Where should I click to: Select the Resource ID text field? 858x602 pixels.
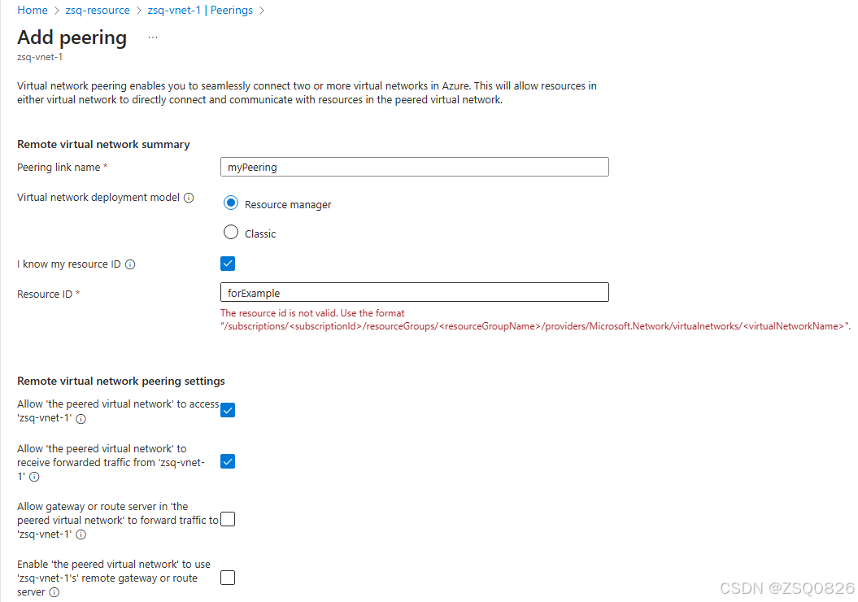tap(414, 292)
